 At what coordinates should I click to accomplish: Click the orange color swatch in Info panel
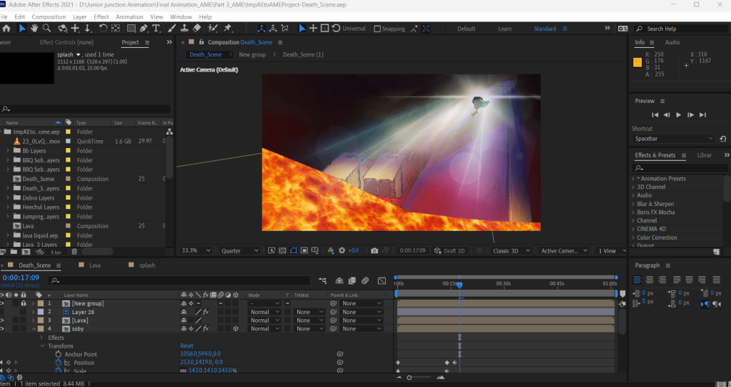pyautogui.click(x=637, y=62)
